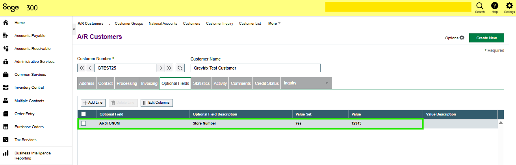516x165 pixels.
Task: Click the grid scrollbar up arrow
Action: point(501,123)
